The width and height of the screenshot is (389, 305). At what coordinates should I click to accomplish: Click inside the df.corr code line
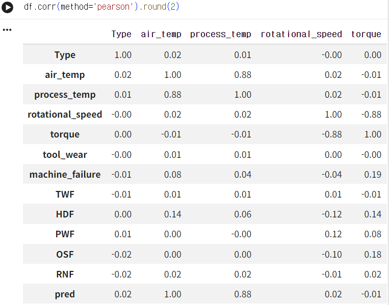(101, 7)
